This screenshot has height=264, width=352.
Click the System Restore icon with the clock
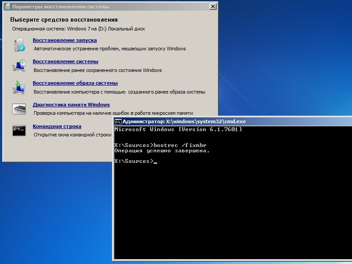(x=19, y=66)
